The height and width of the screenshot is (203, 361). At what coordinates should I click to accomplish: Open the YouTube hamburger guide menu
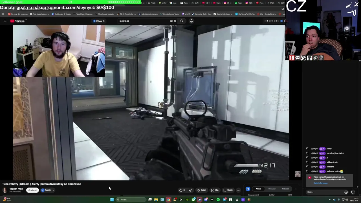(5, 21)
